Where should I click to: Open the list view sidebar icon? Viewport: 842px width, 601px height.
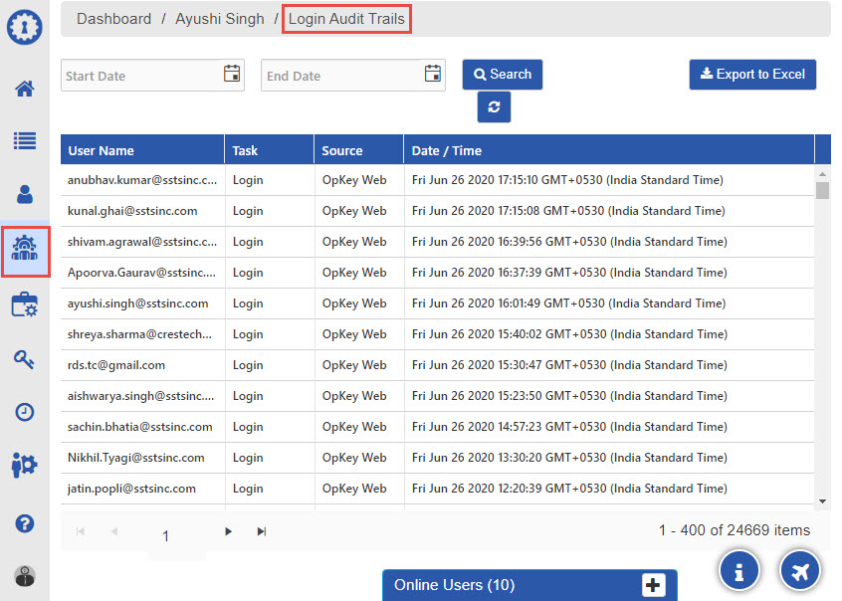pyautogui.click(x=25, y=140)
